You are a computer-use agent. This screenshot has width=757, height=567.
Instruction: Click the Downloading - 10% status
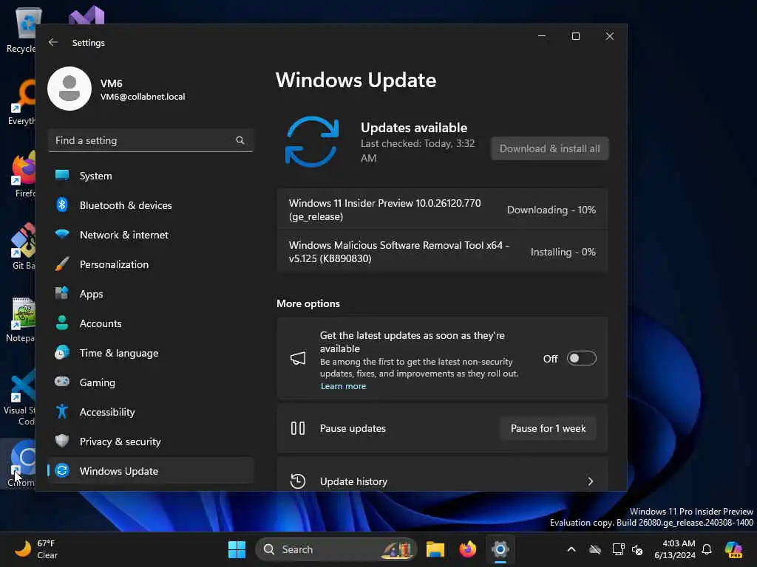click(x=551, y=210)
